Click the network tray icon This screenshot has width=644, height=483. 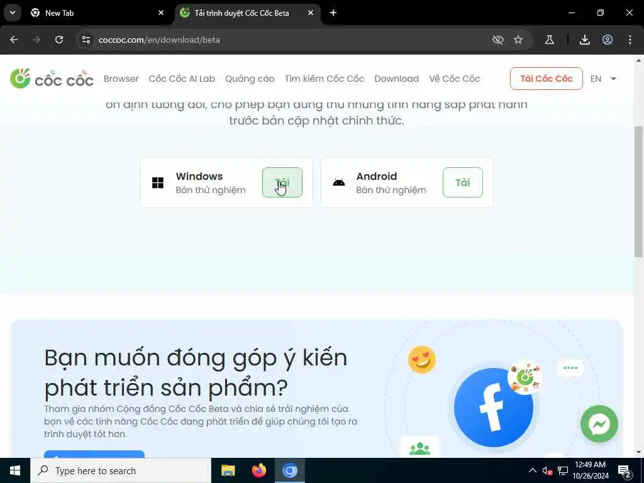point(563,470)
